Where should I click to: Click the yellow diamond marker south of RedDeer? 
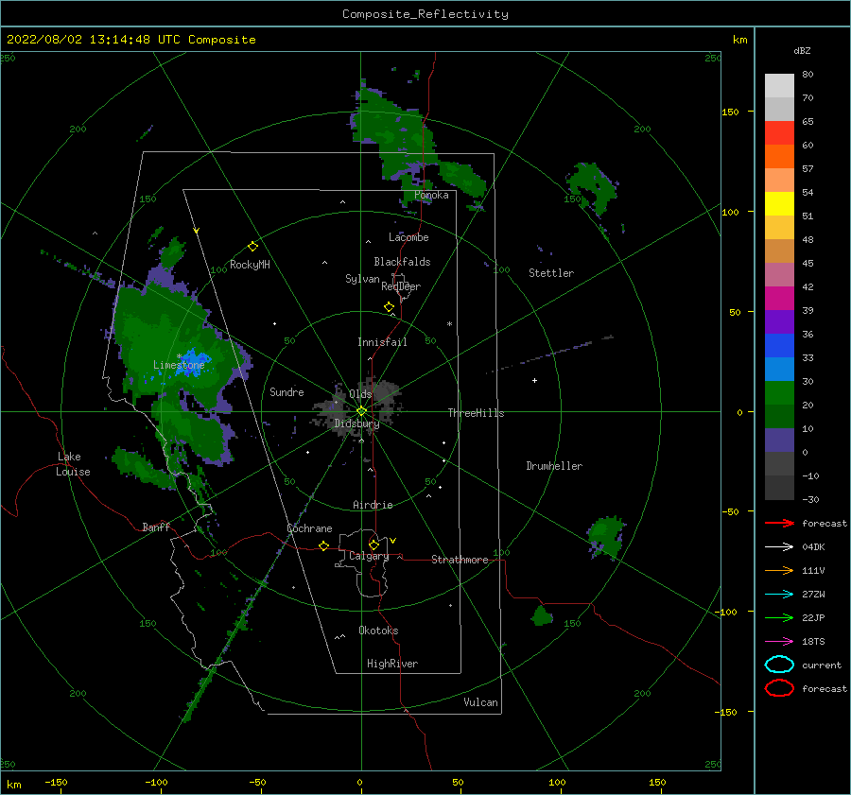coord(389,307)
